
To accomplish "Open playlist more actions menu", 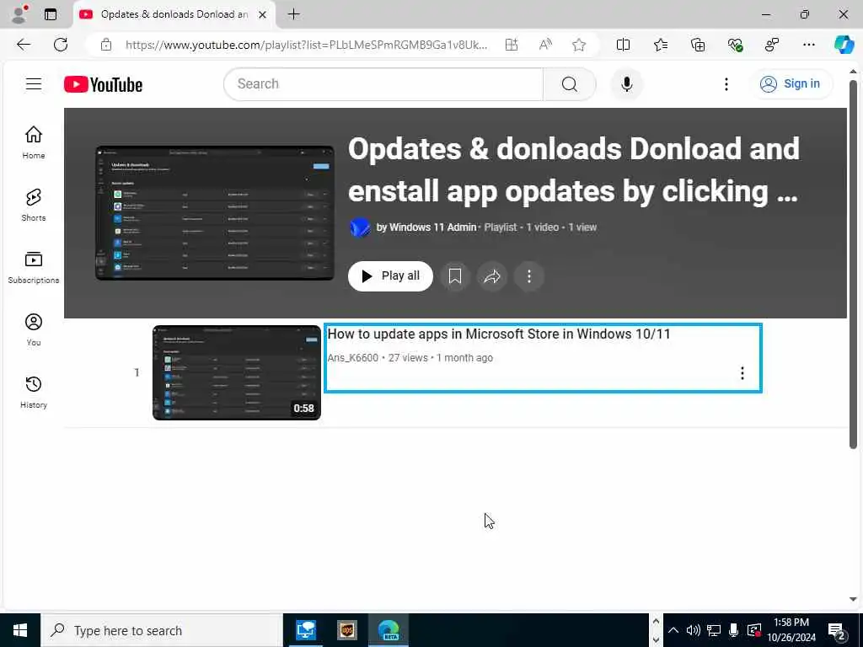I will coord(529,276).
